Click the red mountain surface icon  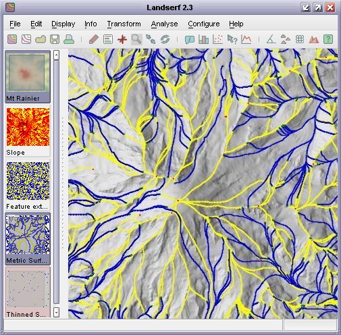(x=314, y=39)
